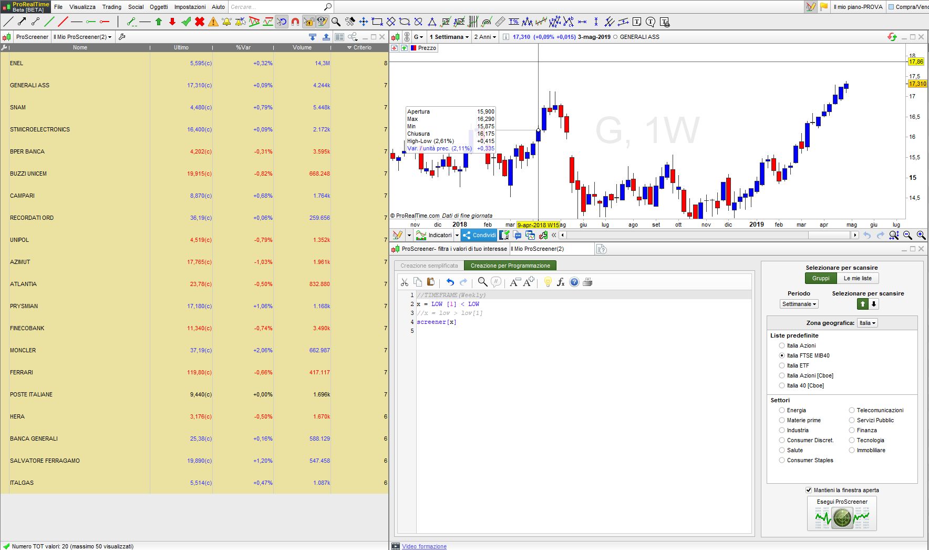
Task: Toggle the red magnet snap tool
Action: (x=295, y=22)
